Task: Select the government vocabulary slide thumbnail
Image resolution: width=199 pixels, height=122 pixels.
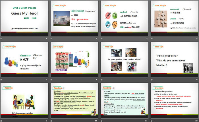Action: tap(74, 18)
